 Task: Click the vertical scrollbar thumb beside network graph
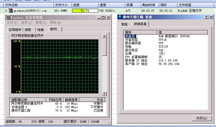coord(104,47)
